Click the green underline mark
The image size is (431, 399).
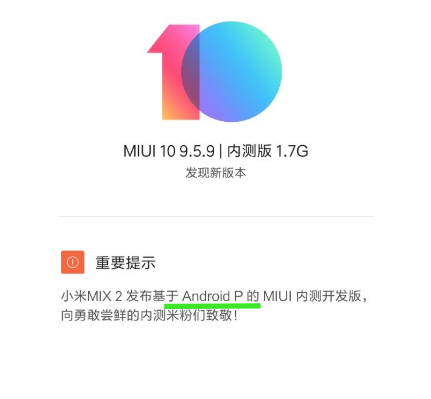(x=212, y=306)
